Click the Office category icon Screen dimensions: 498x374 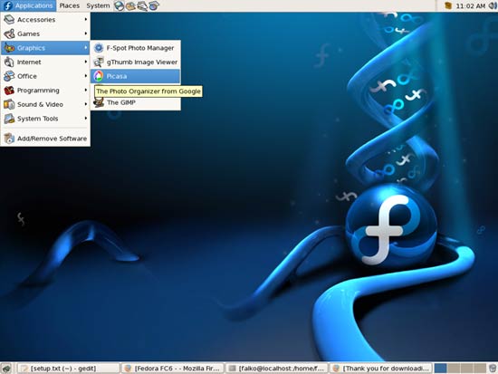click(9, 76)
